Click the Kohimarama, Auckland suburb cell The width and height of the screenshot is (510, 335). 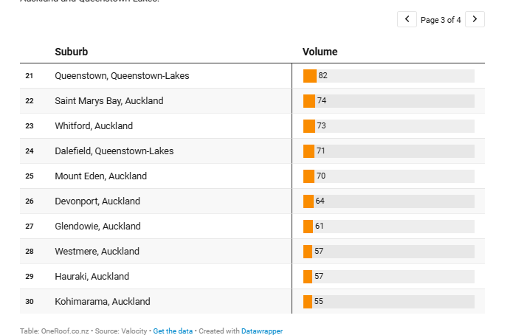pos(102,302)
